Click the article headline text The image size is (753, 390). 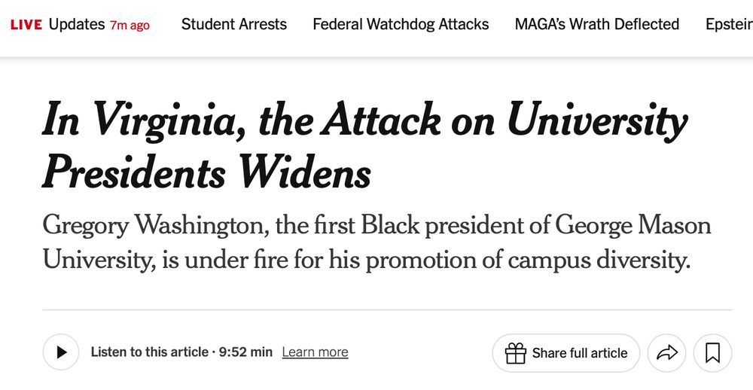(365, 145)
